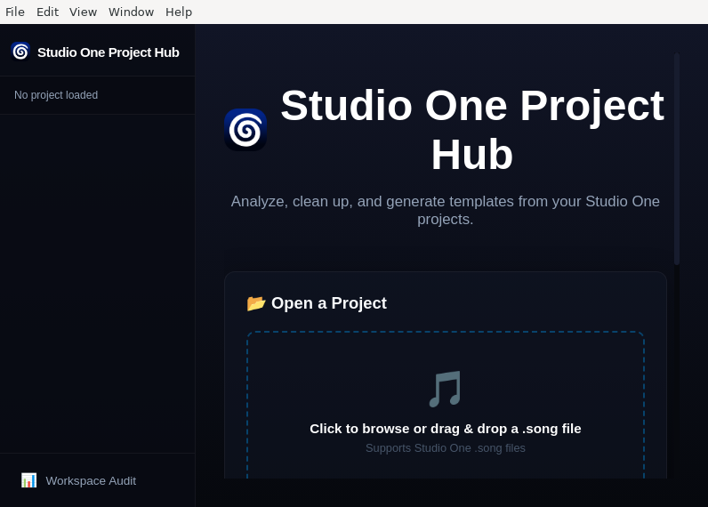Click the sidebar 'Studio One Project Hub' title
This screenshot has width=708, height=507.
[x=109, y=52]
